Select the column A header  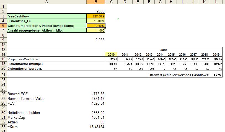pyautogui.click(x=46, y=2)
